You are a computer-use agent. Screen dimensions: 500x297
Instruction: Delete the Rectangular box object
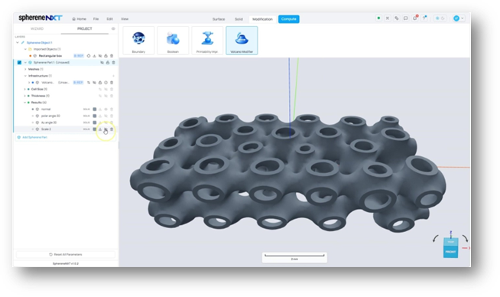tap(112, 56)
